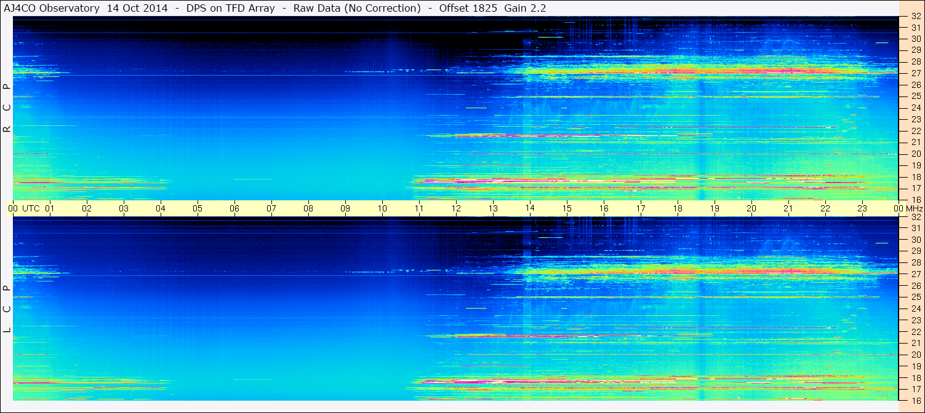Select the 22 hour tick on the UTC axis
The image size is (925, 413).
coord(825,208)
